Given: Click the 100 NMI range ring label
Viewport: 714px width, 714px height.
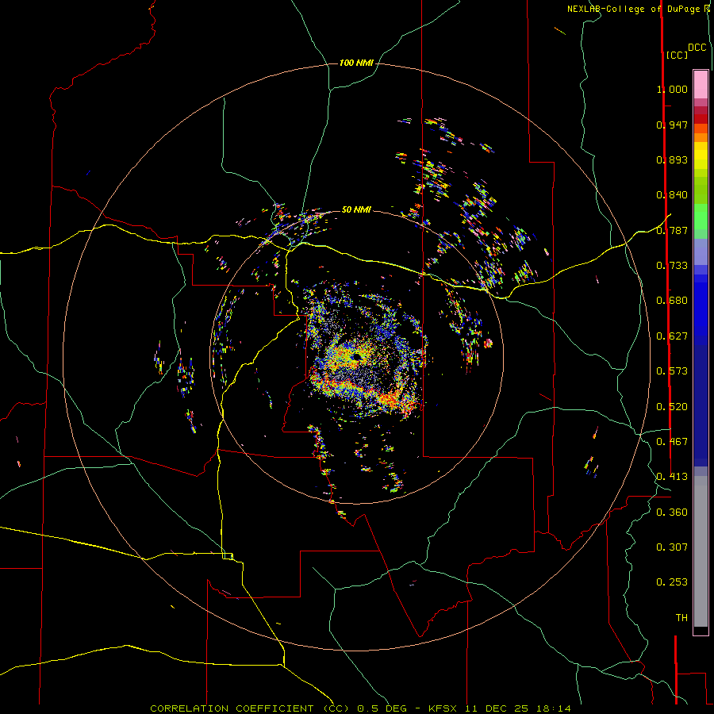Looking at the screenshot, I should (x=356, y=63).
